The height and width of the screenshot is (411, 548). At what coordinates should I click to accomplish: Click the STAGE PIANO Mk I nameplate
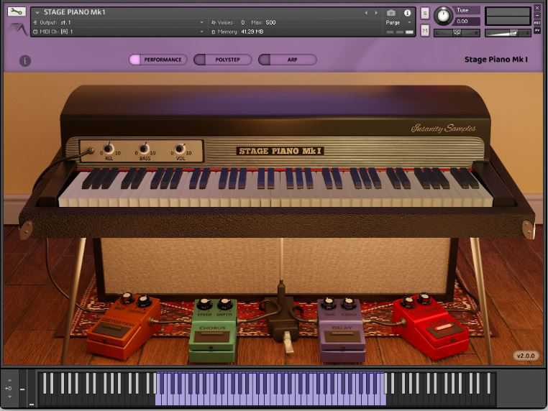[x=280, y=151]
